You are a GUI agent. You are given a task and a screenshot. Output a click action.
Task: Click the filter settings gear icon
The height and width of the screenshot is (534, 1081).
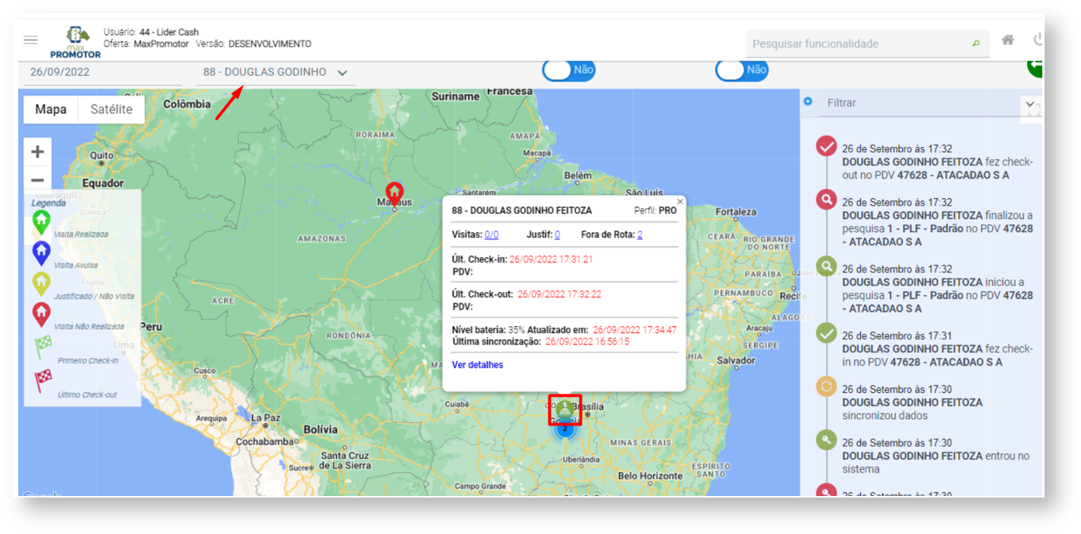pos(808,102)
